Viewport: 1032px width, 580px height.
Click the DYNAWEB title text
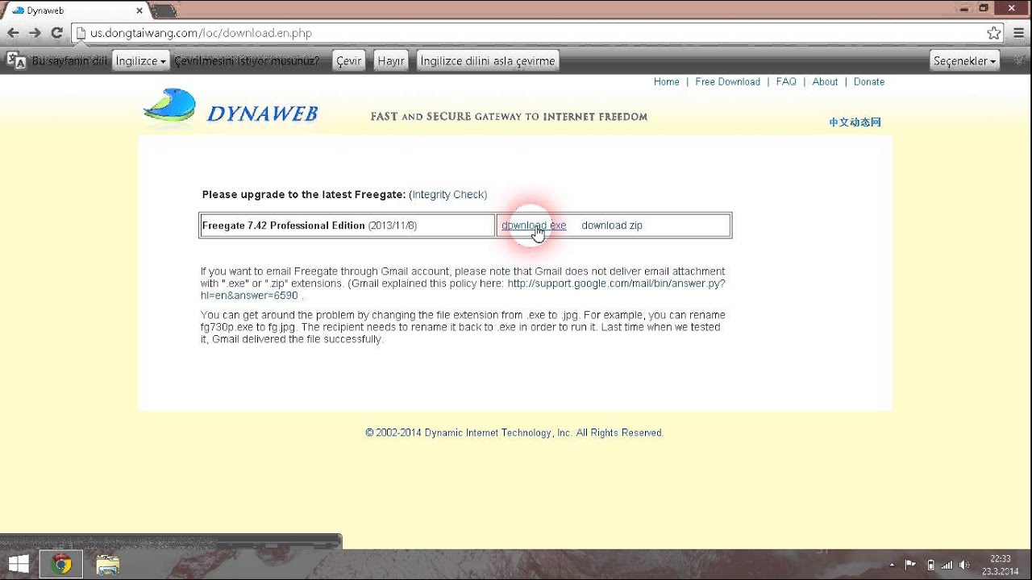(x=262, y=114)
